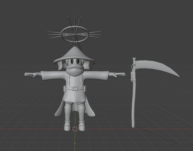Select the topmost vertical halo spike
This screenshot has height=151, width=193.
pos(75,21)
